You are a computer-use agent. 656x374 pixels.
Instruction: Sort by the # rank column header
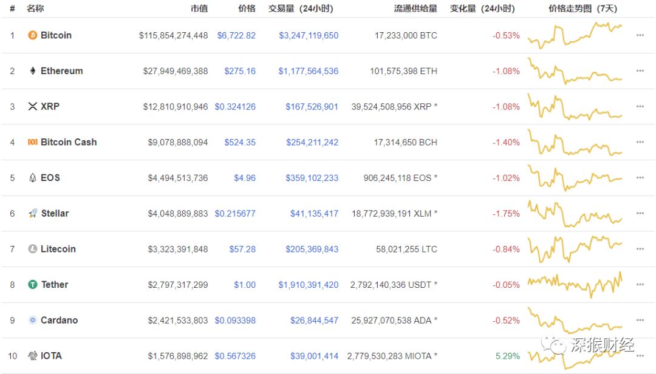(x=13, y=8)
